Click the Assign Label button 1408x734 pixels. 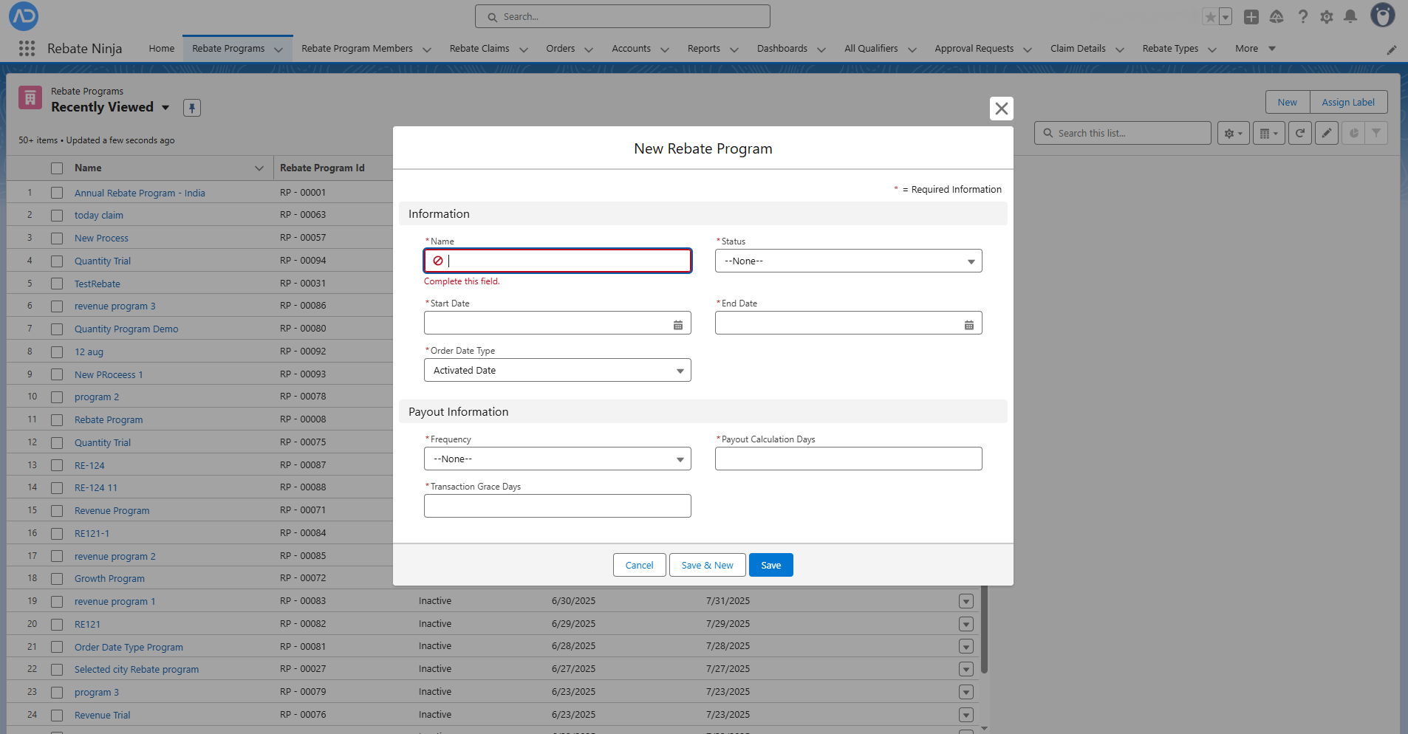click(1347, 102)
